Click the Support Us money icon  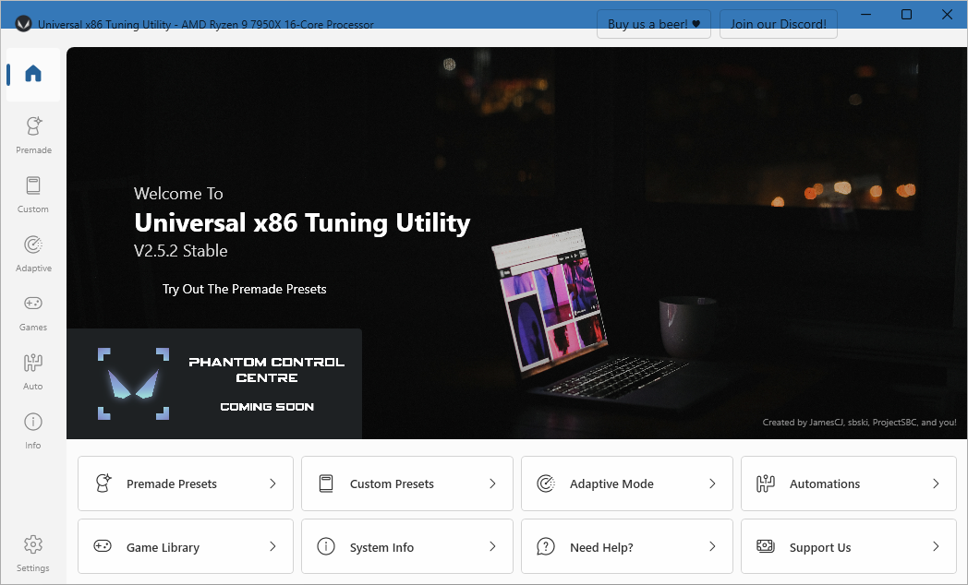[766, 546]
